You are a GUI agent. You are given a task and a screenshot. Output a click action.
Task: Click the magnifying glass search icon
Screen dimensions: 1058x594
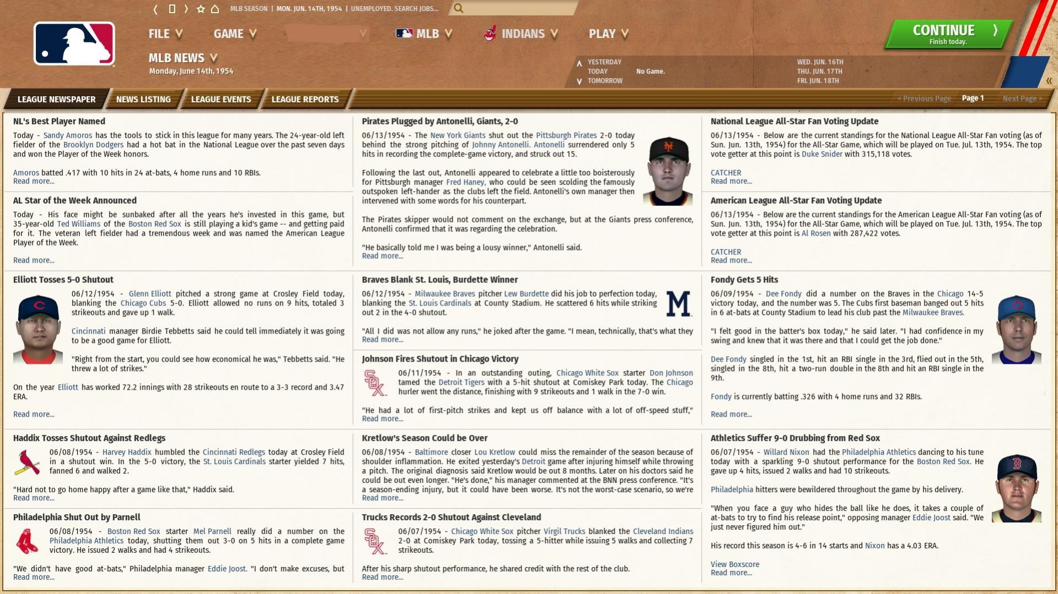pyautogui.click(x=459, y=8)
